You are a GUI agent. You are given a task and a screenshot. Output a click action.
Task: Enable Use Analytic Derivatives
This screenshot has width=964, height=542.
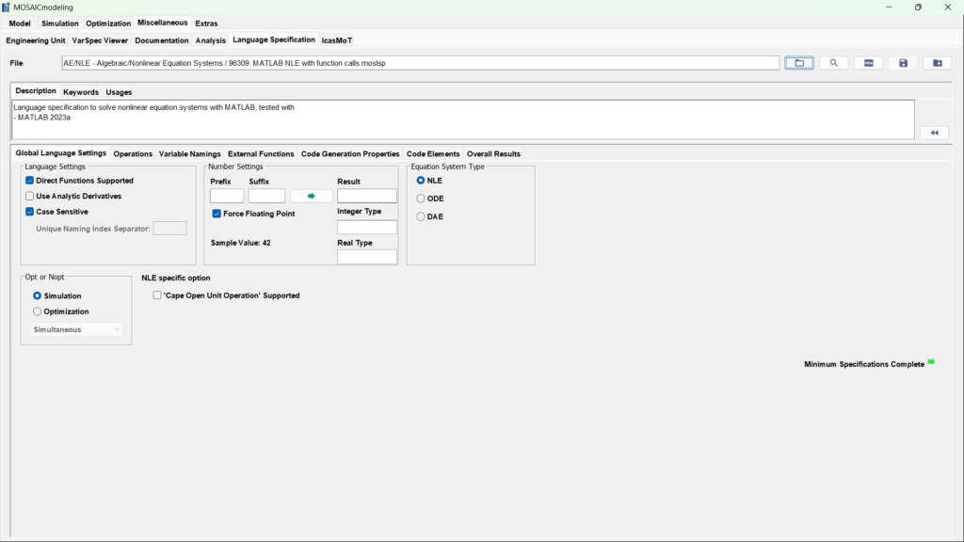click(x=29, y=195)
